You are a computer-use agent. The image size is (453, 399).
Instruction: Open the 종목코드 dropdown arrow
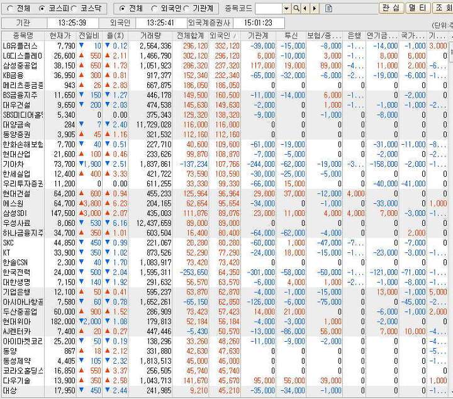click(x=286, y=9)
